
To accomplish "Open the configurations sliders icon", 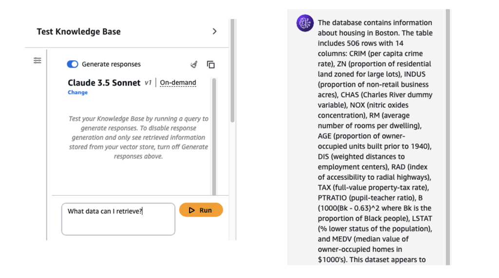I will coord(38,60).
